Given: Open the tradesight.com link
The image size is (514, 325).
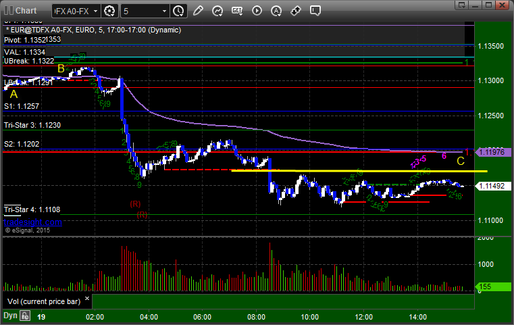Looking at the screenshot, I should tap(33, 222).
